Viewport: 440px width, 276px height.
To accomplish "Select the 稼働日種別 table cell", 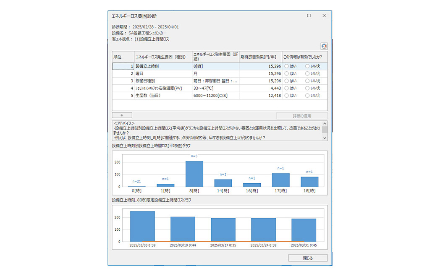I will [163, 81].
